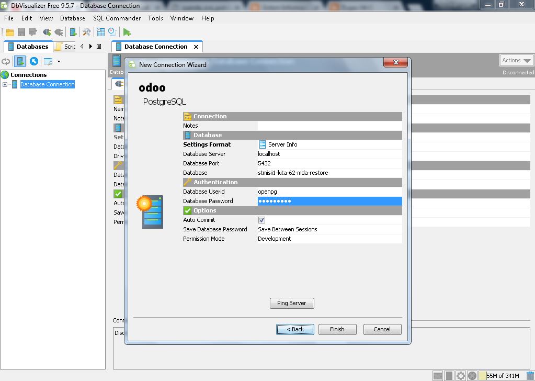The width and height of the screenshot is (535, 381).
Task: Click the Open folder toolbar icon
Action: 10,32
